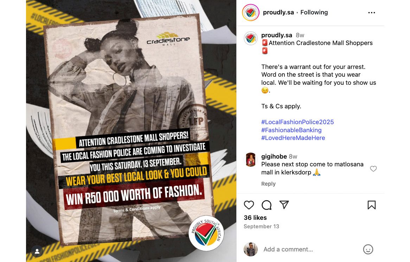410x262 pixels.
Task: Like the post with heart icon
Action: coord(249,205)
